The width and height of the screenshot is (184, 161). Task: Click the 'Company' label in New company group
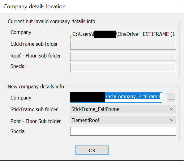tap(21, 98)
